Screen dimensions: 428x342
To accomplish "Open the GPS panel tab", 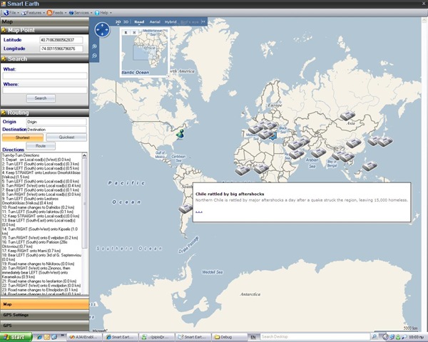I will [44, 326].
